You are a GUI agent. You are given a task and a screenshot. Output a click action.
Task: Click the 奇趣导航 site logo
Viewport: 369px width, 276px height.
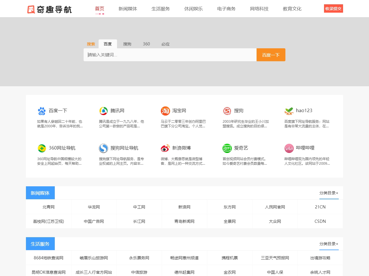point(49,9)
